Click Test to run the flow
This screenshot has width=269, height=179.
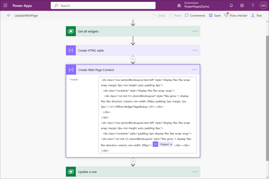[256, 15]
